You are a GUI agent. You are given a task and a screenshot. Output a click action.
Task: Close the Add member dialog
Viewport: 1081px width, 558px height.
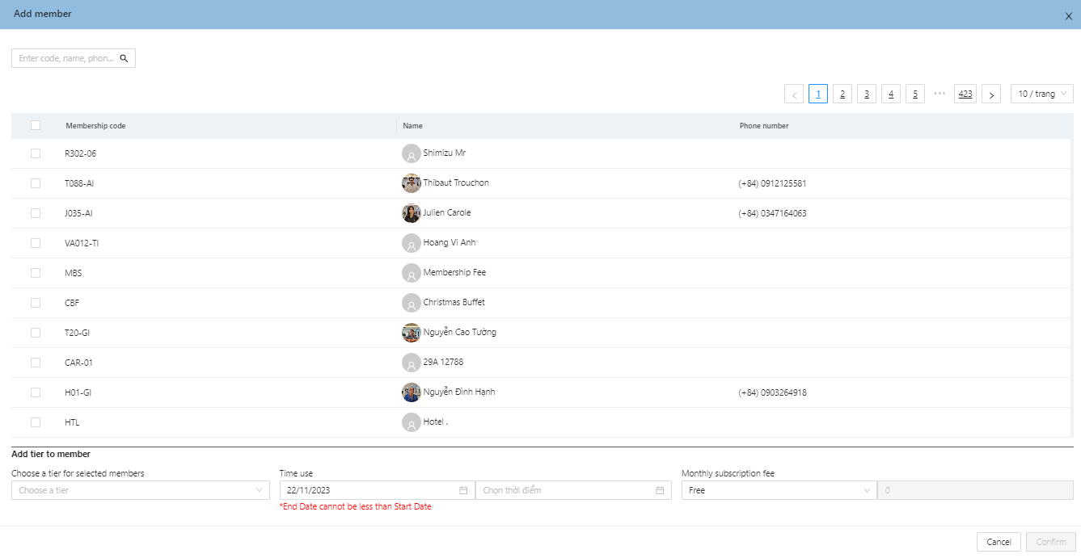(1068, 15)
